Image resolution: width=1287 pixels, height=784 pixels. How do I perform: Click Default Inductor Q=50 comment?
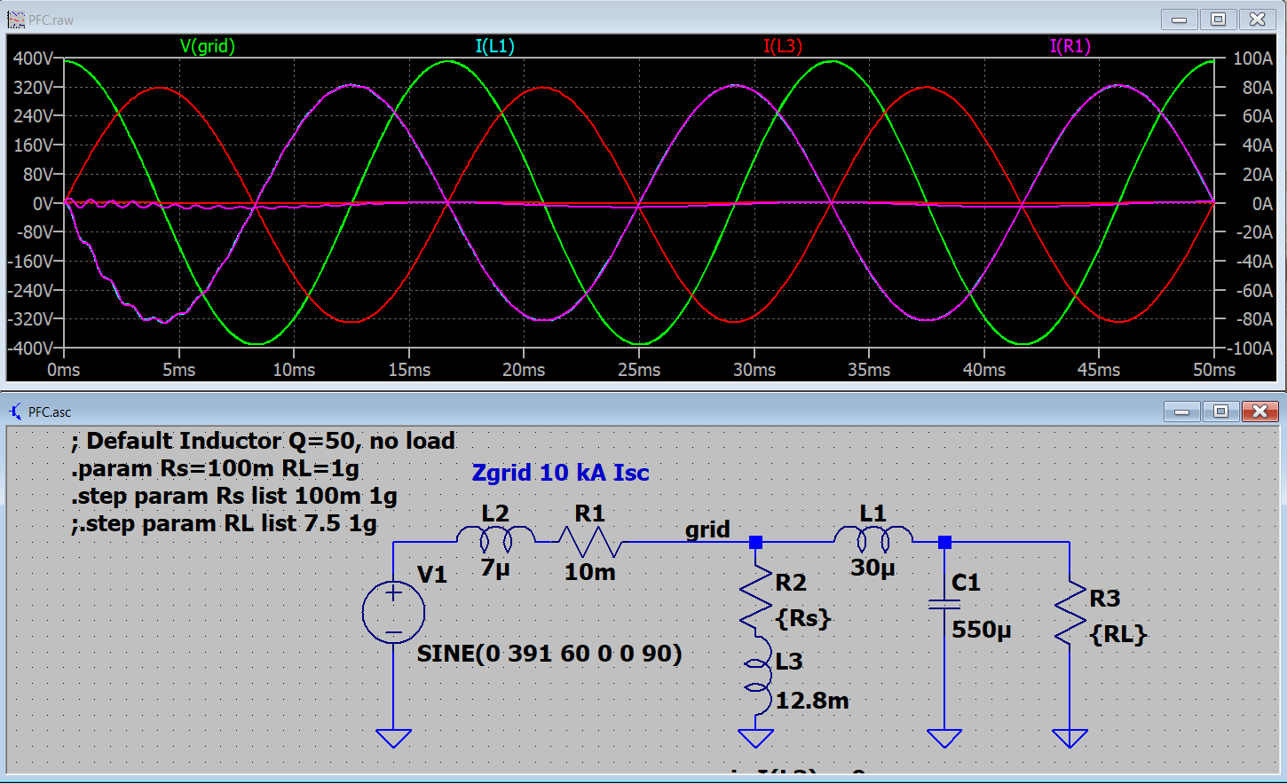tap(263, 441)
